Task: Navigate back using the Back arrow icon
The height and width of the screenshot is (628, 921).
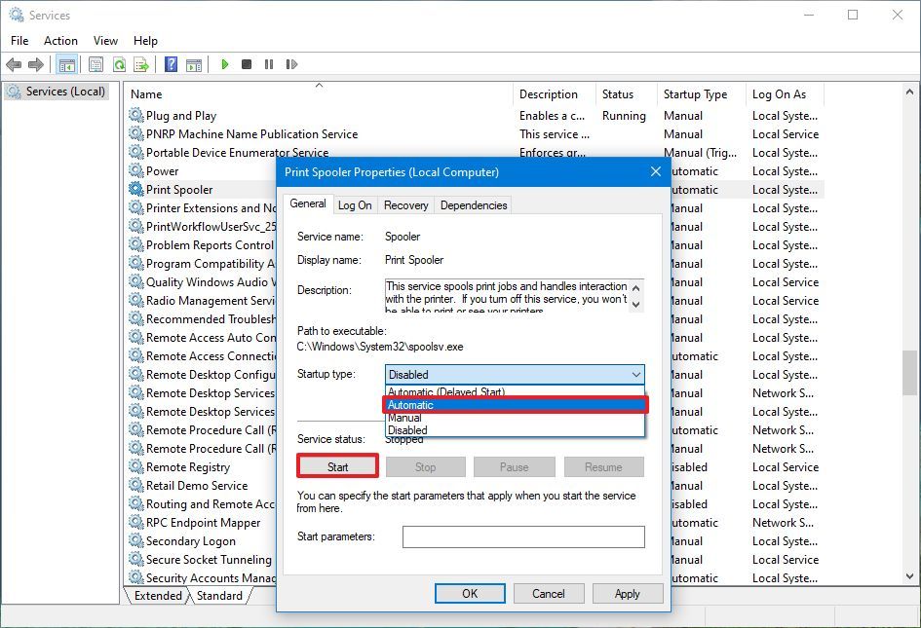Action: pos(14,64)
